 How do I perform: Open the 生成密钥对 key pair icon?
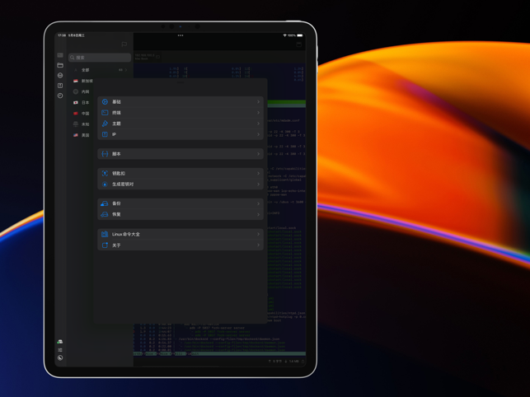coord(105,184)
